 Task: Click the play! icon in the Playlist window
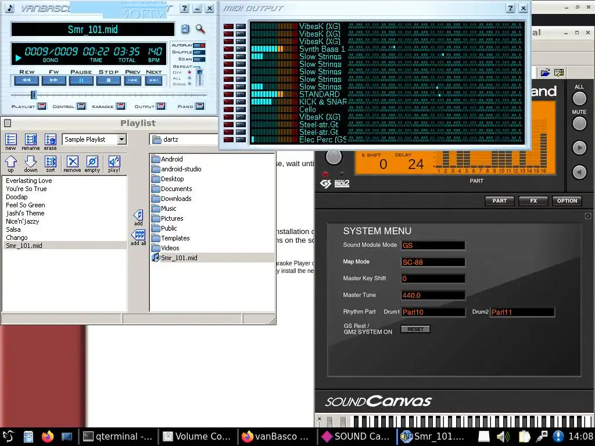tap(114, 164)
